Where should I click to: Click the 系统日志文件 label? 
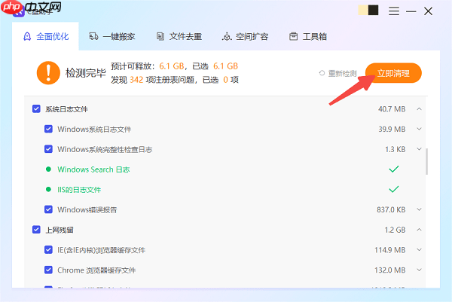(x=66, y=109)
